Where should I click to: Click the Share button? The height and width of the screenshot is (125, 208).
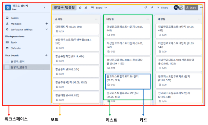pyautogui.click(x=191, y=8)
